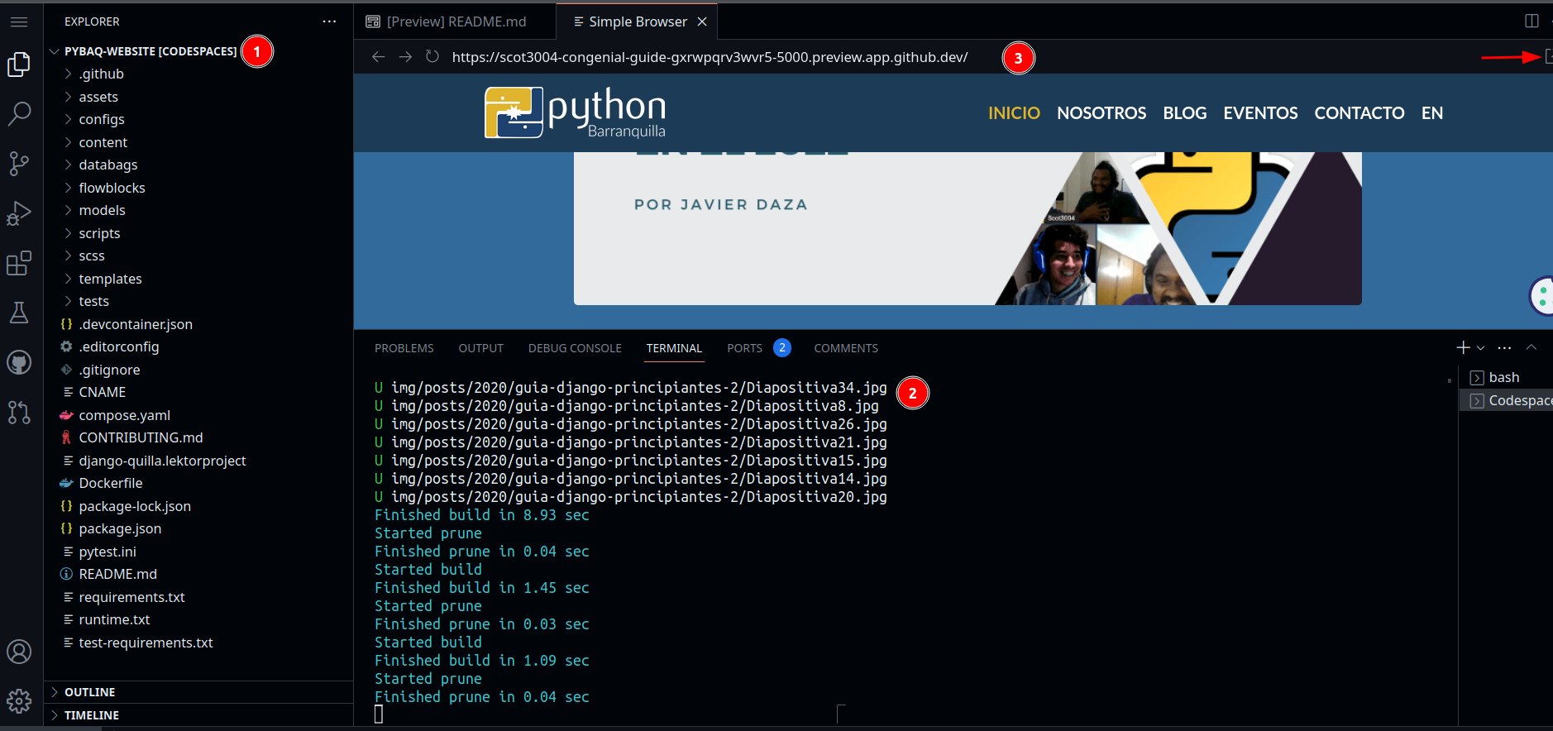This screenshot has height=731, width=1553.
Task: Select the Codespaces terminal instance
Action: pos(1506,400)
